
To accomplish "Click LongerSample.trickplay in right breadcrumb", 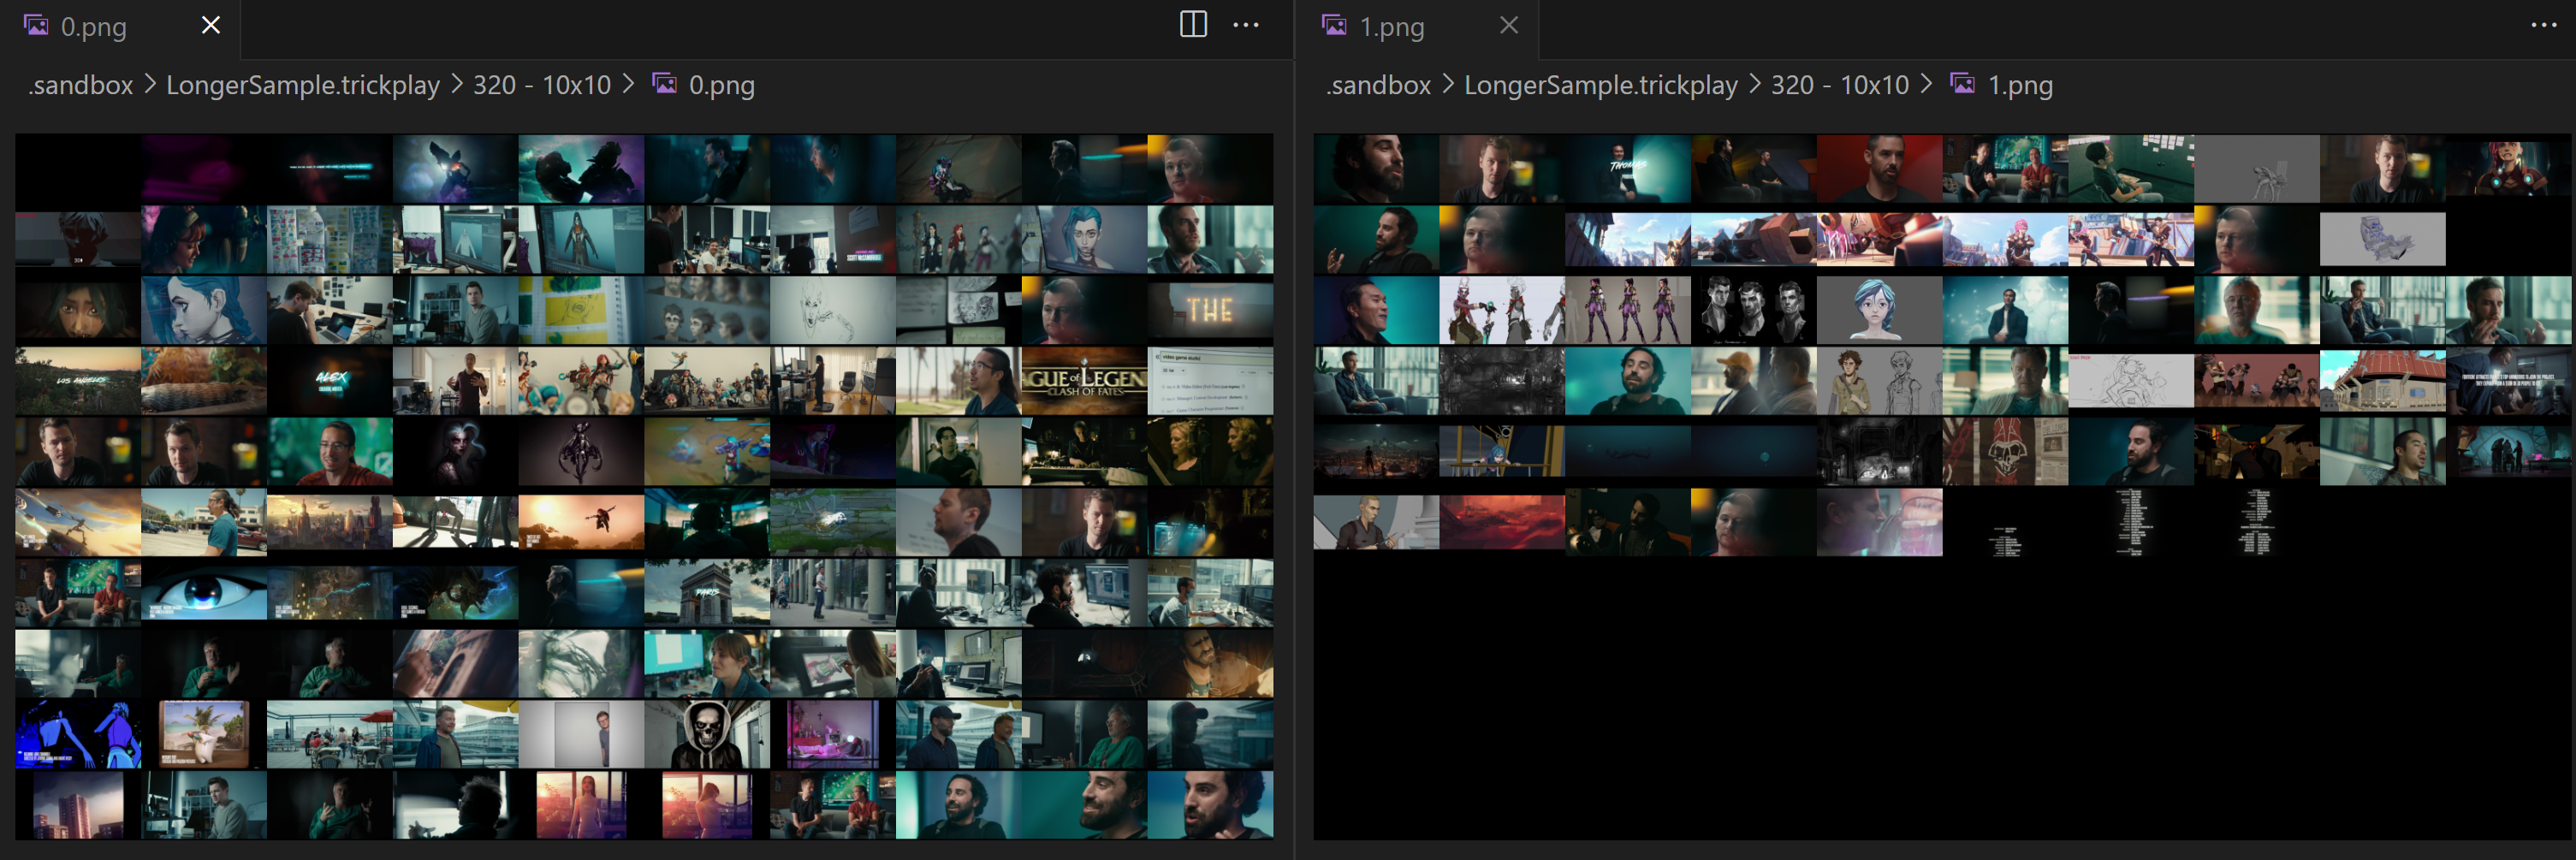I will coord(1601,85).
